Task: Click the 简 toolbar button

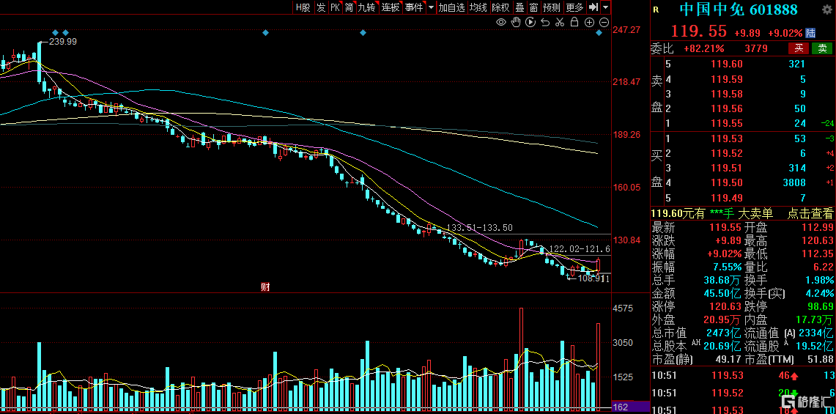Action: coord(349,7)
